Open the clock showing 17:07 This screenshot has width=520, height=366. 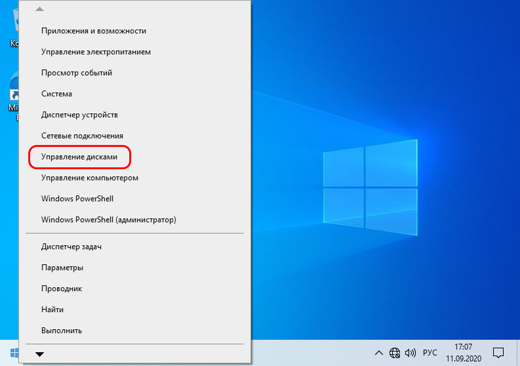point(464,353)
